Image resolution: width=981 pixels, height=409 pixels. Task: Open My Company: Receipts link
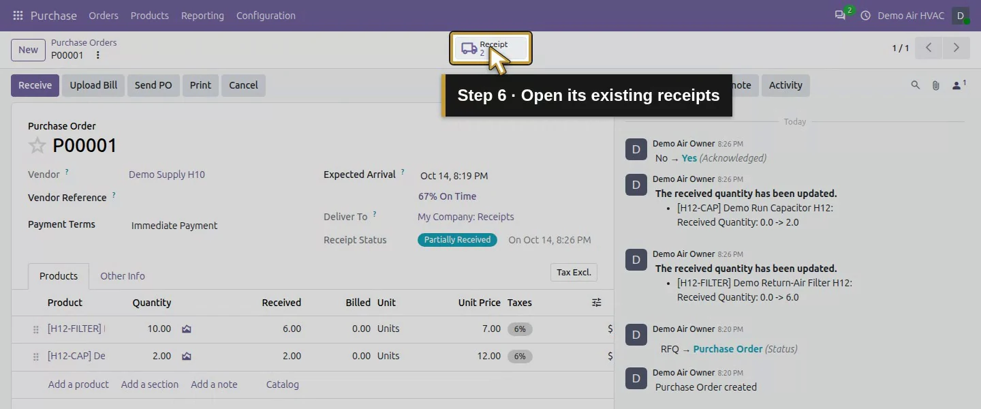tap(466, 217)
